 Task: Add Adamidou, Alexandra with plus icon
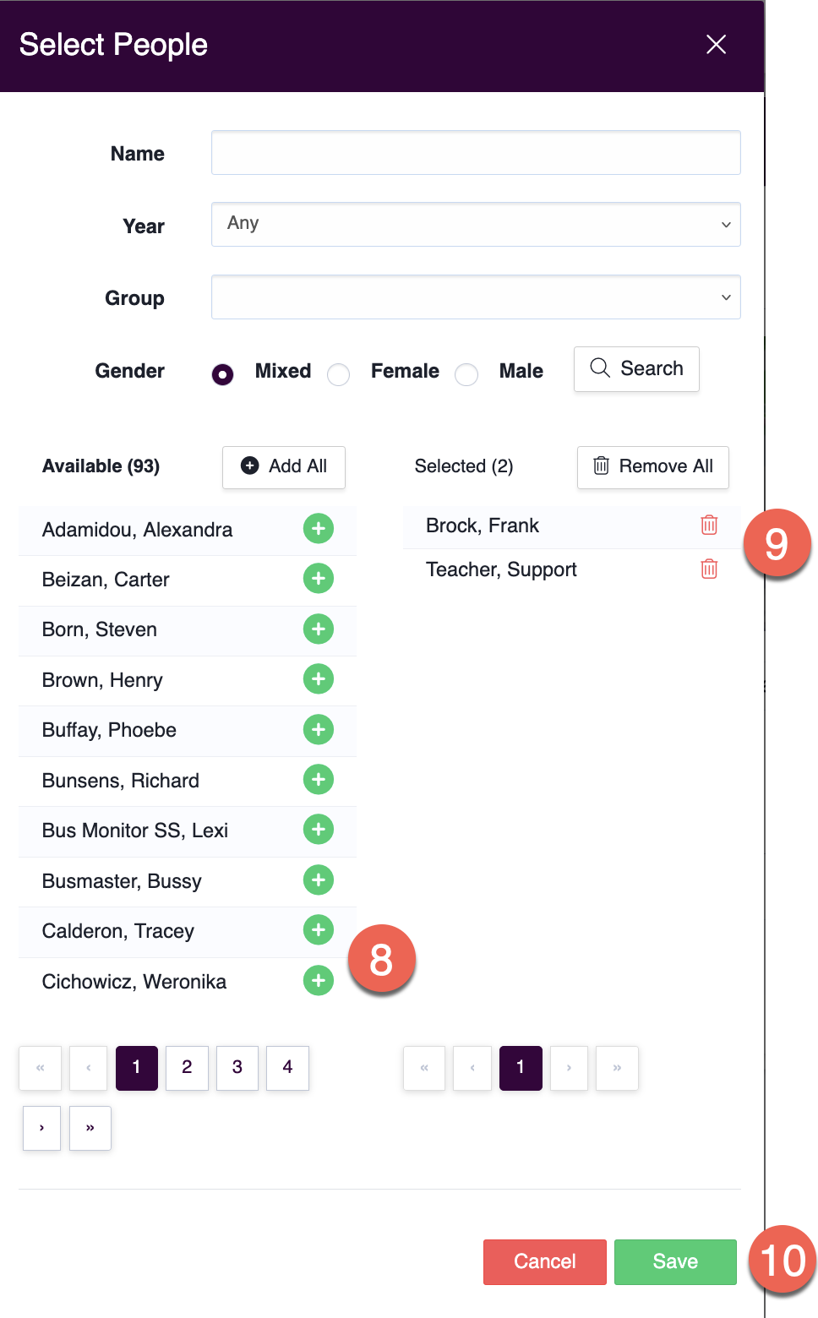point(319,529)
